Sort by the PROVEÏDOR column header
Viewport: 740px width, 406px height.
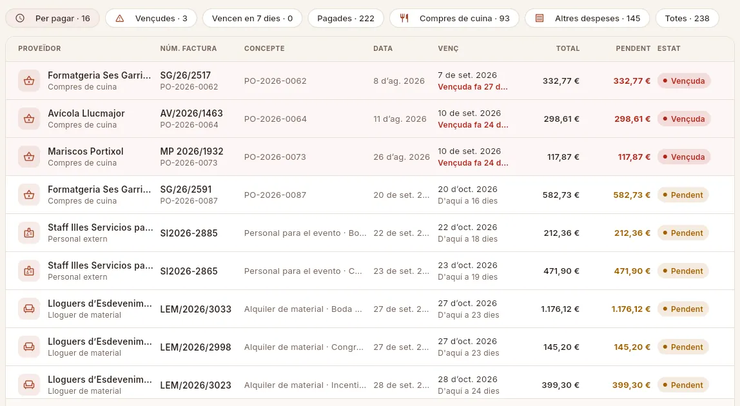click(40, 48)
